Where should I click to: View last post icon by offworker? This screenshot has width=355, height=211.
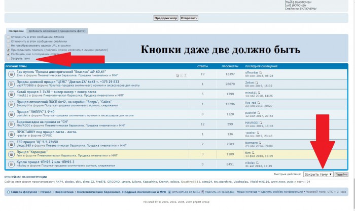(x=260, y=73)
